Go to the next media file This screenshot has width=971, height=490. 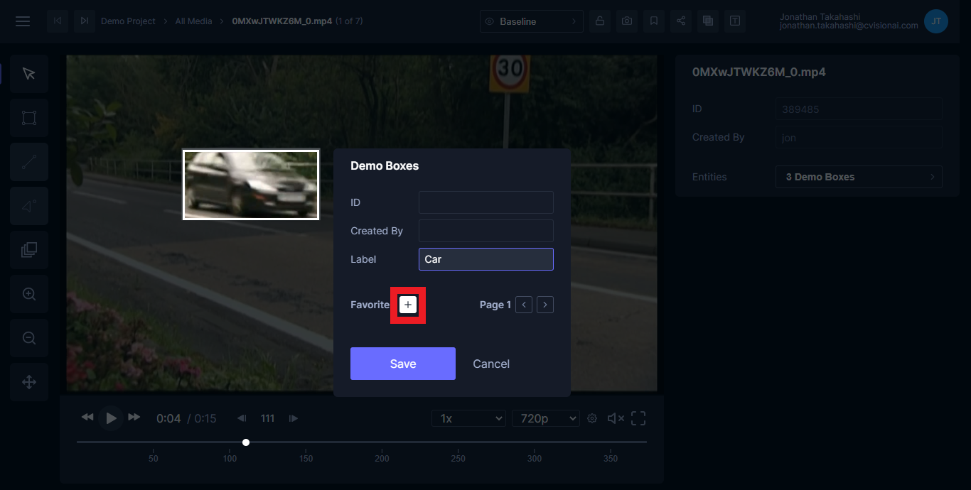tap(85, 21)
